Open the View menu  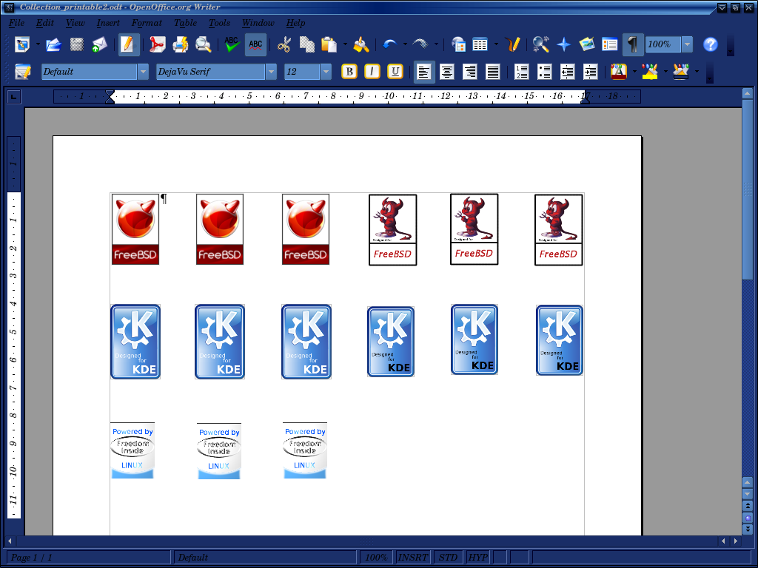coord(75,23)
